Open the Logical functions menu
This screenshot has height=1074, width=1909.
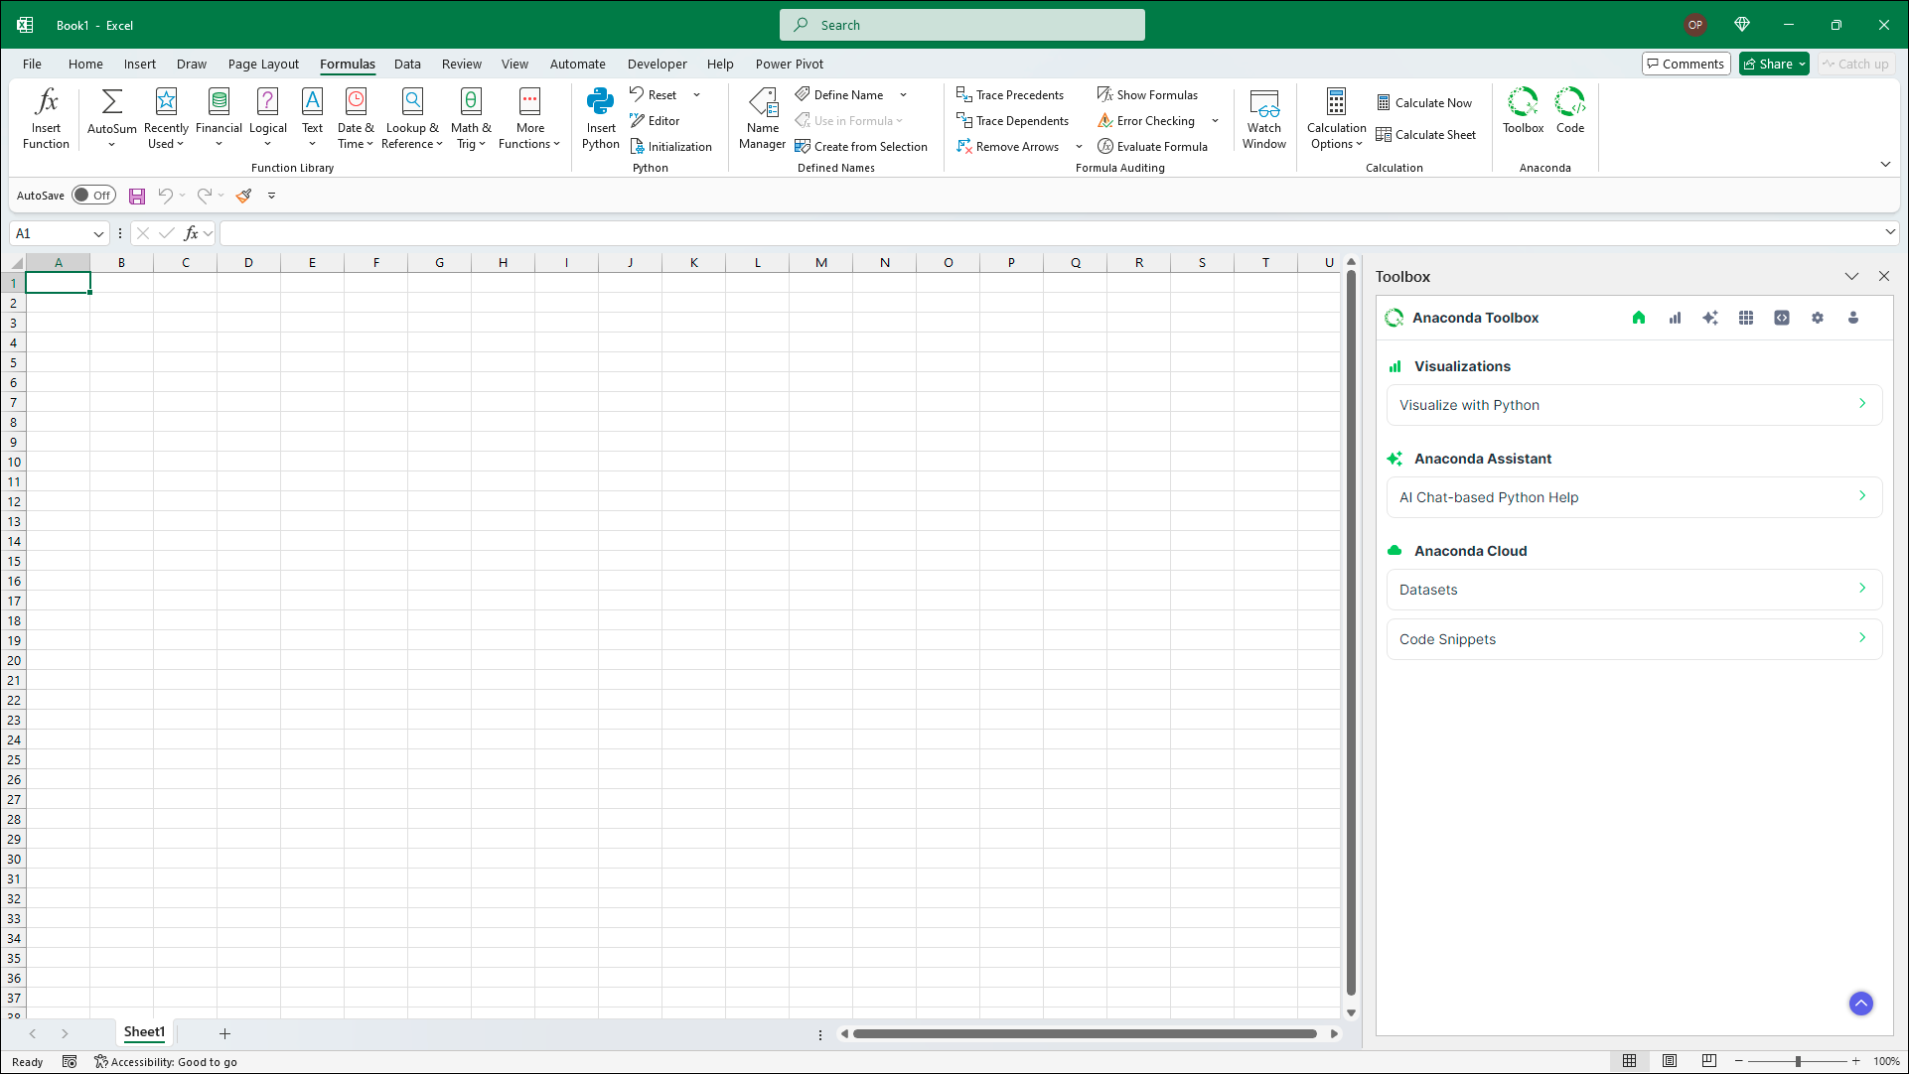pos(267,118)
